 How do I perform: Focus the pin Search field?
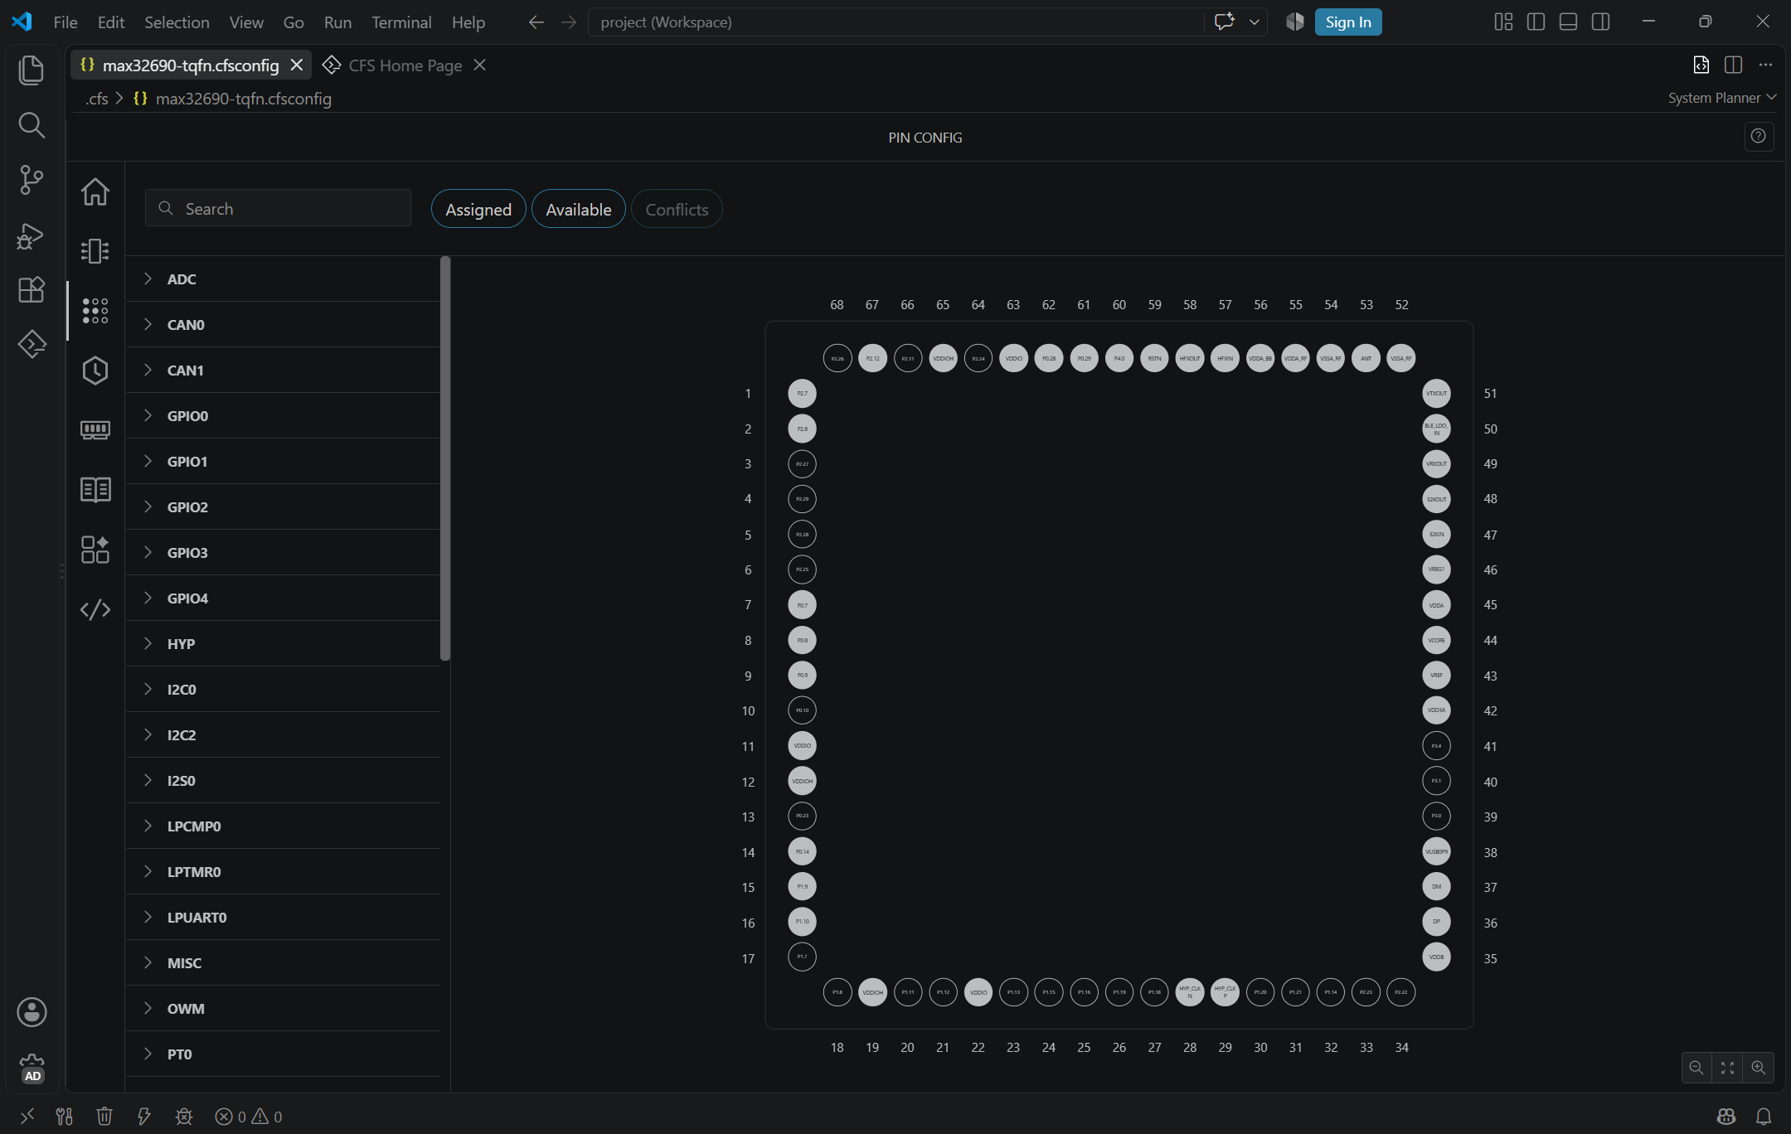[278, 208]
